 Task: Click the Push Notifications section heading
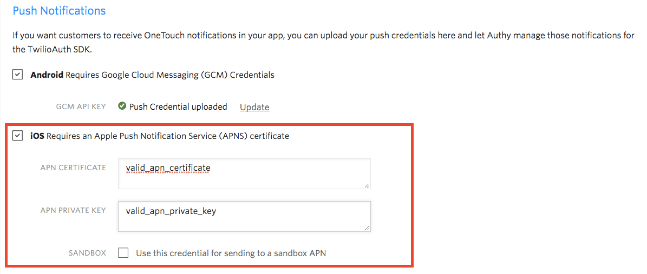point(59,11)
